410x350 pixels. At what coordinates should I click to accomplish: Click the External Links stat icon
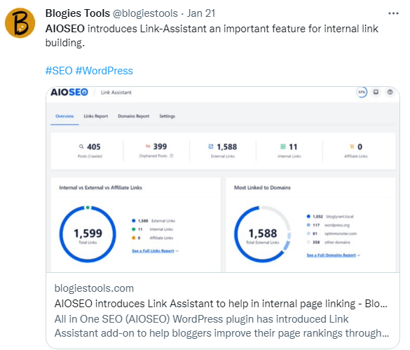point(211,147)
